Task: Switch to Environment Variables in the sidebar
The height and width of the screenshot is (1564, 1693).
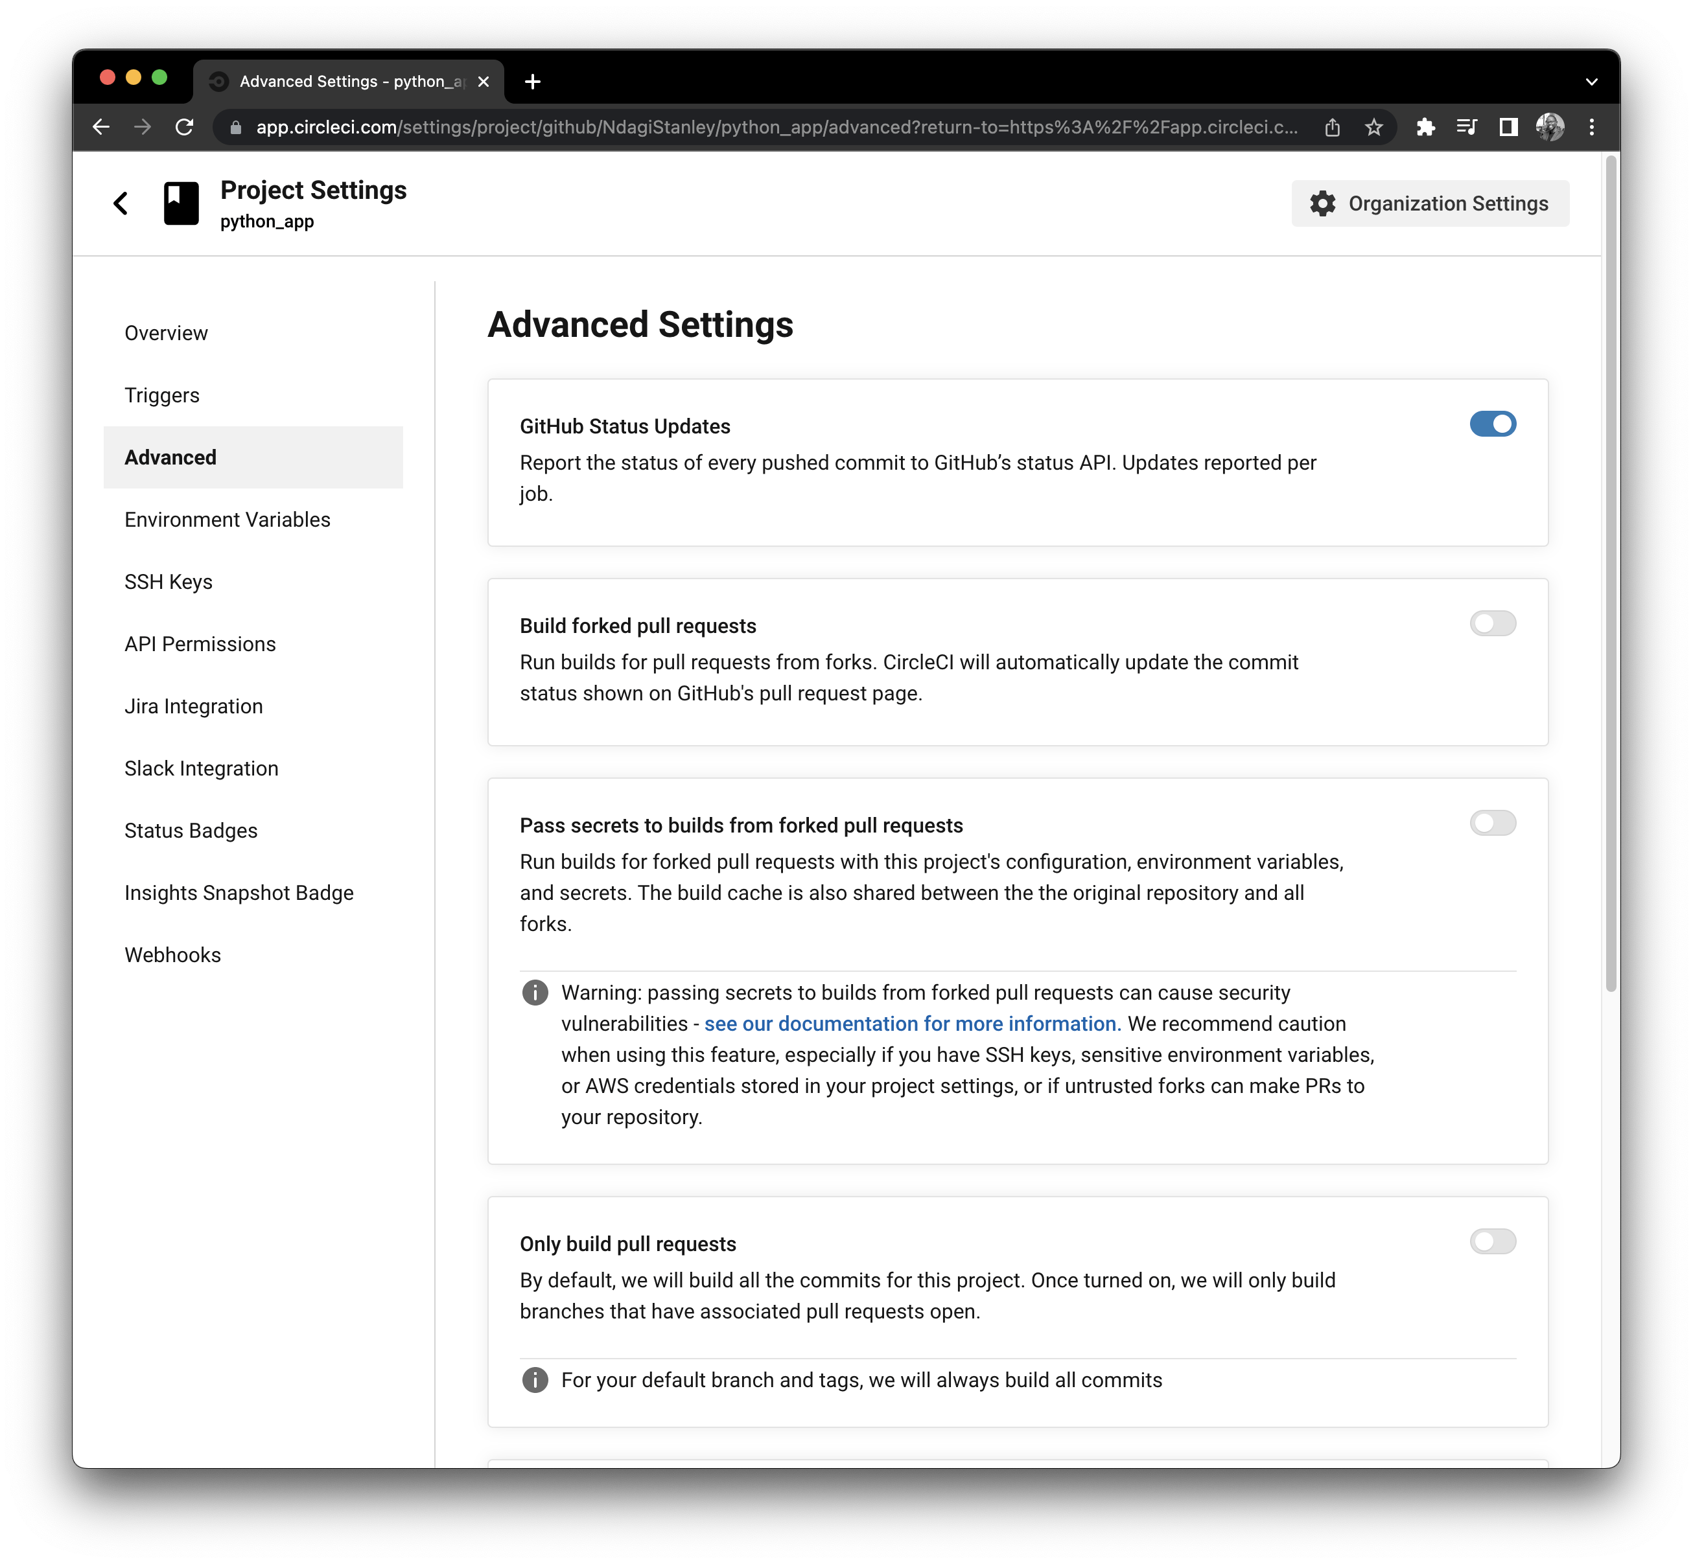Action: 227,519
